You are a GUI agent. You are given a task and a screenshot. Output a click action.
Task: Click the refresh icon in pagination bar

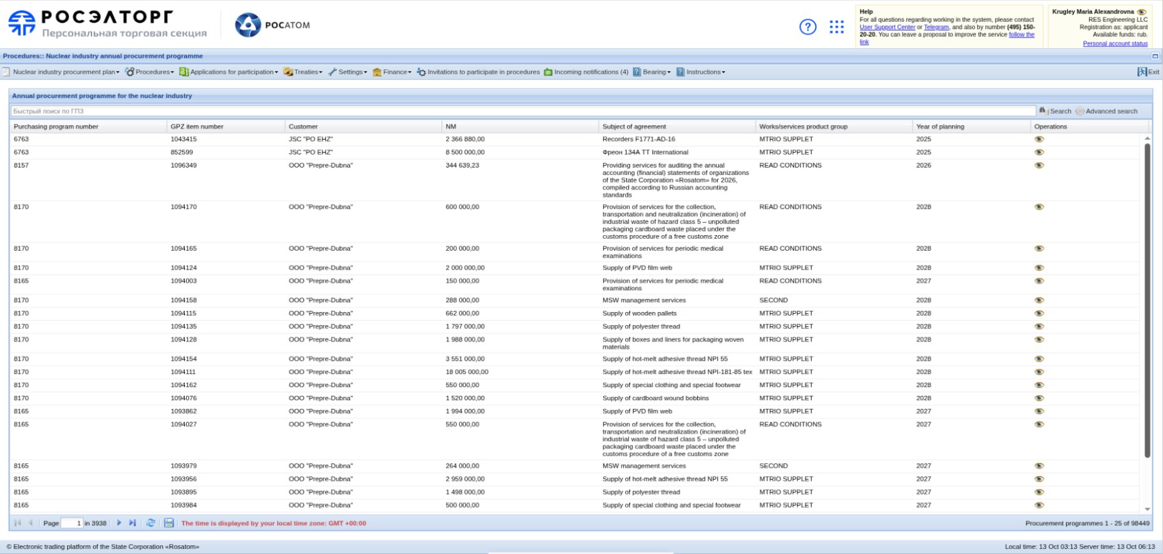[x=150, y=523]
